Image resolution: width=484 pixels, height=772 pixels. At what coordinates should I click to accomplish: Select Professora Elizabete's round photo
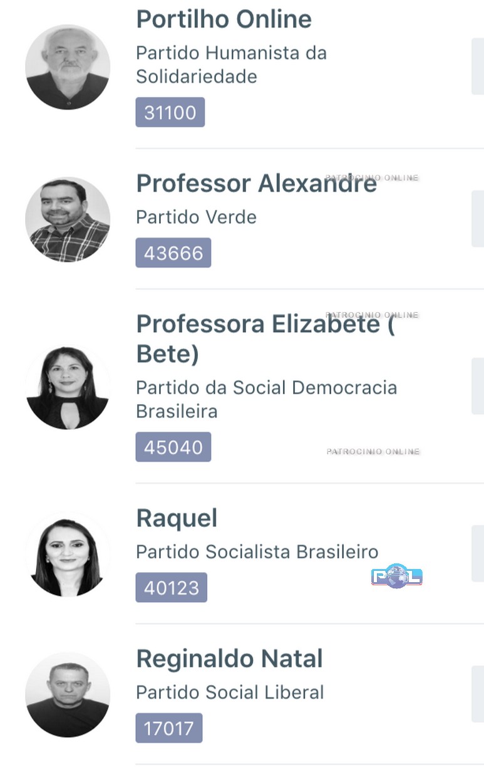68,388
